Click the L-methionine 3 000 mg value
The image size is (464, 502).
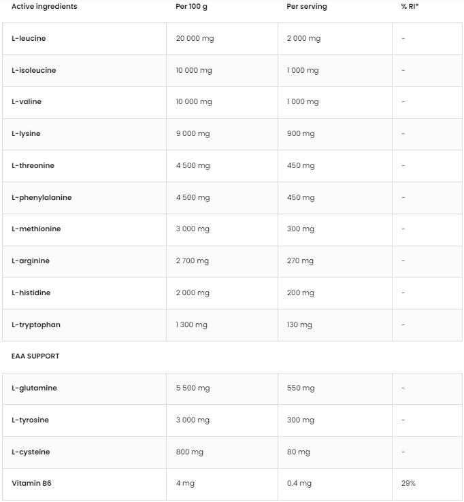[193, 229]
